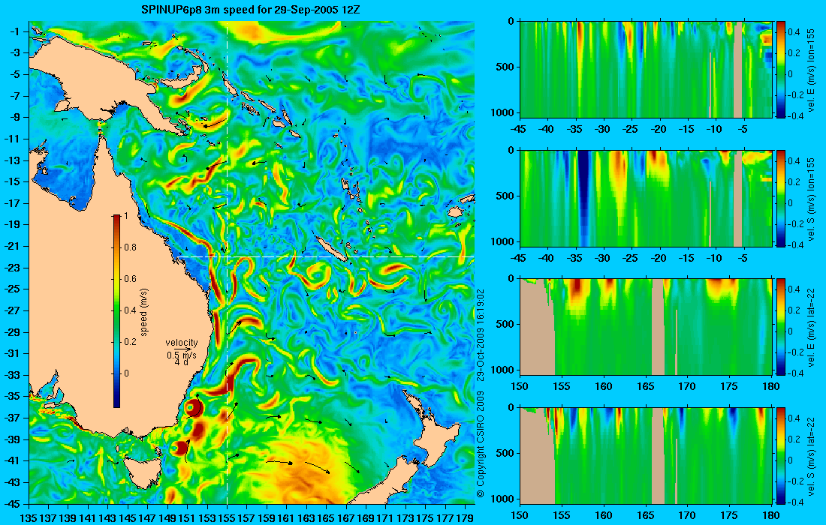Click the 'velocity 0.5 m/s 4 d' arrow legend

pos(181,352)
